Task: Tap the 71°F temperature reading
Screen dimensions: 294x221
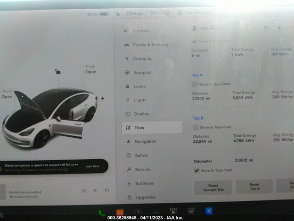Action: tap(154, 13)
